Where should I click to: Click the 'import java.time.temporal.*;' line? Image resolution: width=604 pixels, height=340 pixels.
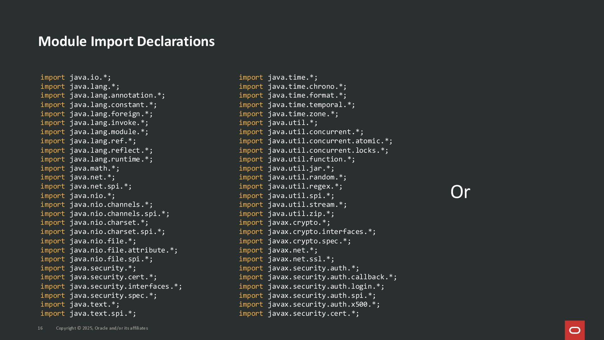tap(297, 105)
